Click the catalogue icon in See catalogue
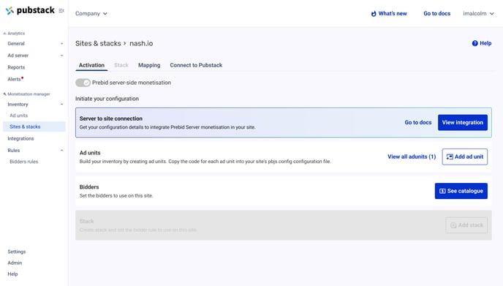 point(442,191)
